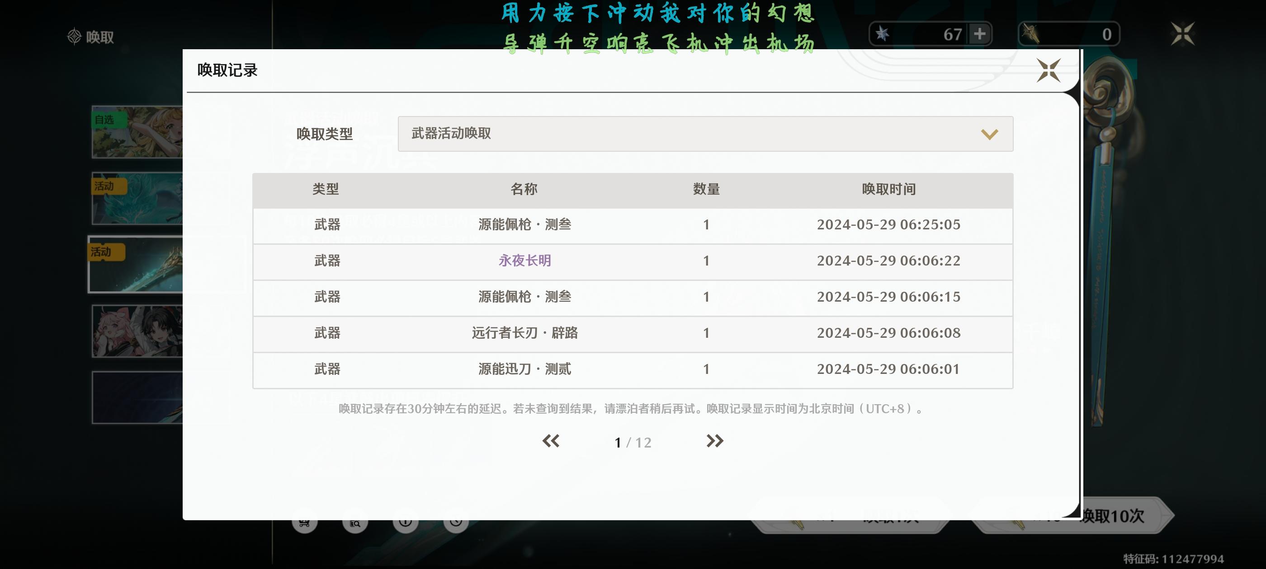Go to previous record page

pos(550,441)
